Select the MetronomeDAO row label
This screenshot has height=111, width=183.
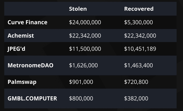click(x=30, y=65)
